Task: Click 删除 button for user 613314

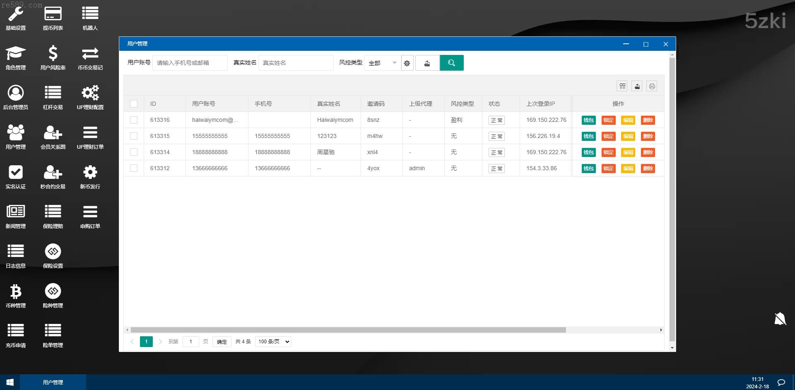Action: coord(648,152)
